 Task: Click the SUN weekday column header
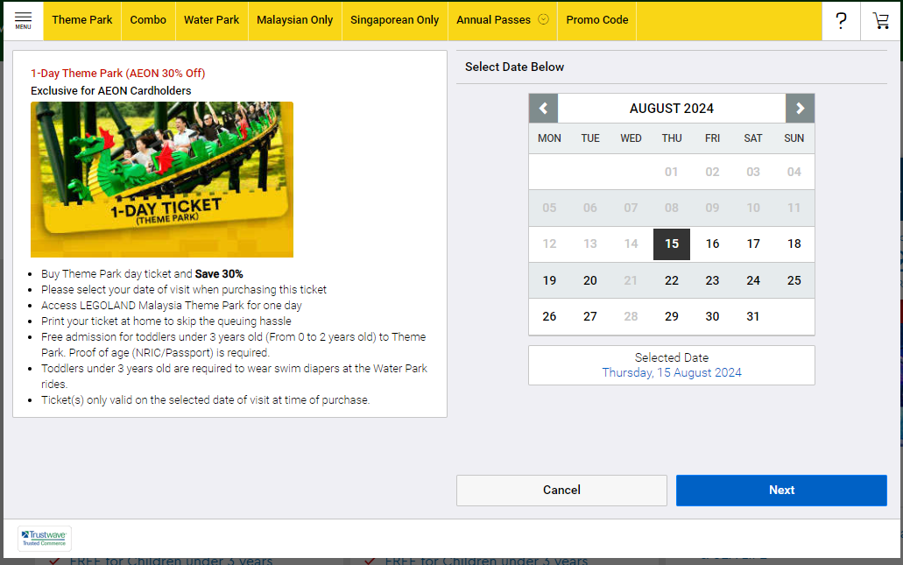(794, 138)
